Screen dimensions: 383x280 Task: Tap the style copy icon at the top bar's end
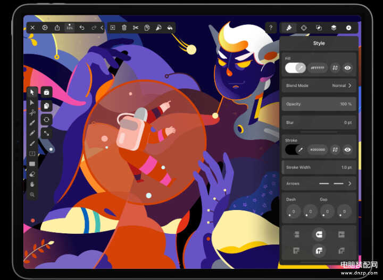[x=170, y=28]
